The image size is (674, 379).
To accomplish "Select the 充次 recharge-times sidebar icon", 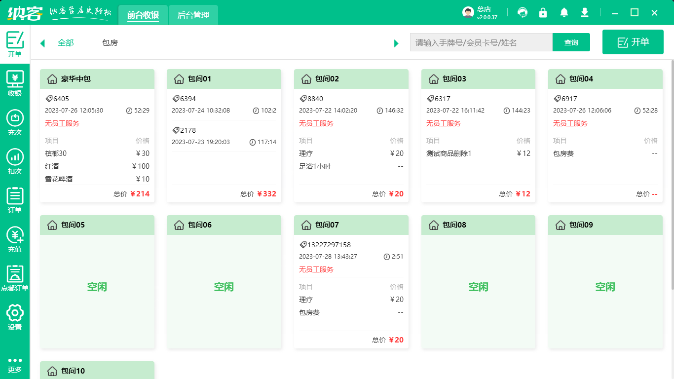I will (15, 122).
